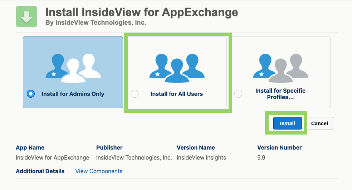
Task: Click the InsideView Technologies, Inc. publisher value
Action: tap(134, 158)
